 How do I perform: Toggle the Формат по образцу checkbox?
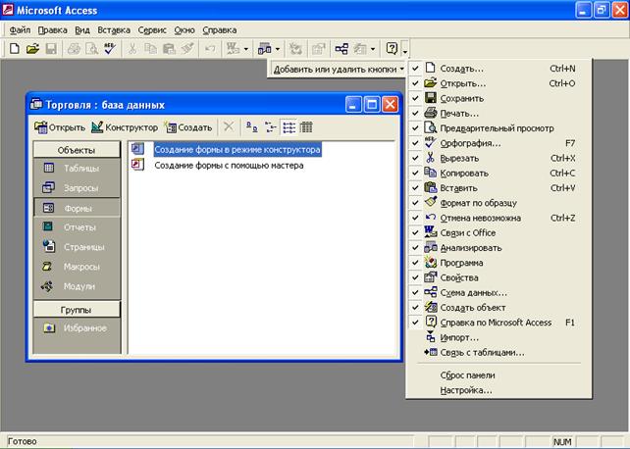(x=416, y=202)
